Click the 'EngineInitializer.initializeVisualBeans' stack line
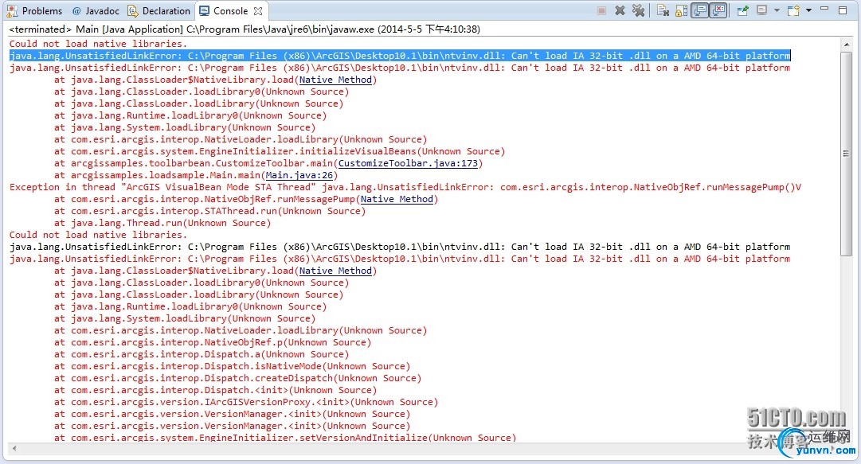The image size is (861, 464). [280, 151]
